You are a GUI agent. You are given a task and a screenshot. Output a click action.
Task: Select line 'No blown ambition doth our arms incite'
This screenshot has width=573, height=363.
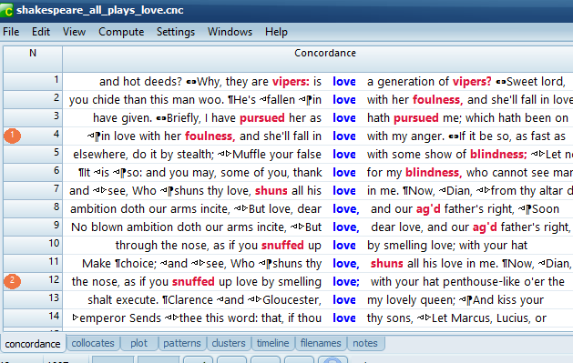click(x=318, y=227)
